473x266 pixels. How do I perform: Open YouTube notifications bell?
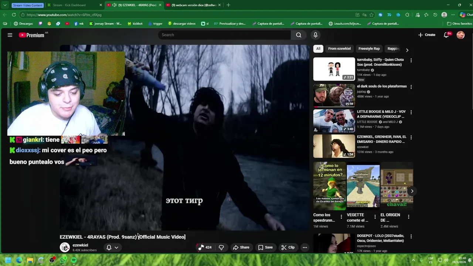[447, 35]
